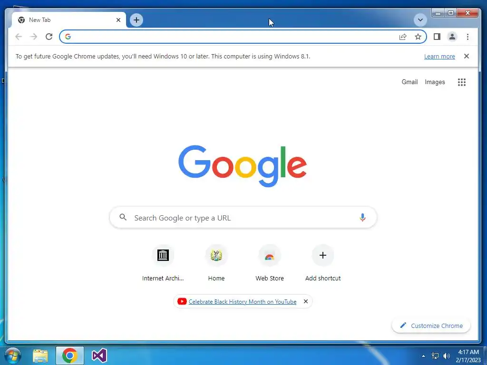This screenshot has height=365, width=487.
Task: Open the tab search dropdown arrow
Action: (x=420, y=20)
